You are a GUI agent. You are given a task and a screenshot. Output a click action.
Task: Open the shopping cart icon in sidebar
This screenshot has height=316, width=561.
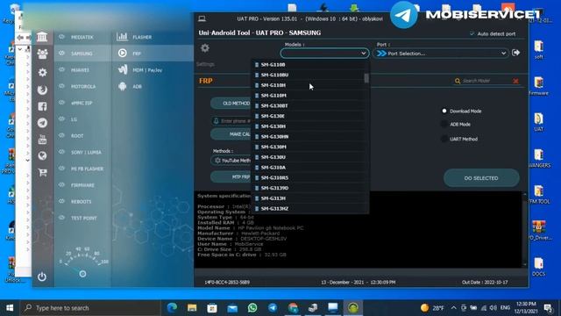(x=42, y=172)
